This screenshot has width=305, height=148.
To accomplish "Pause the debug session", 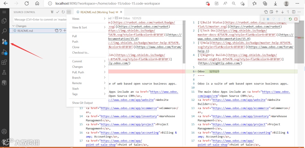I will coord(268,19).
